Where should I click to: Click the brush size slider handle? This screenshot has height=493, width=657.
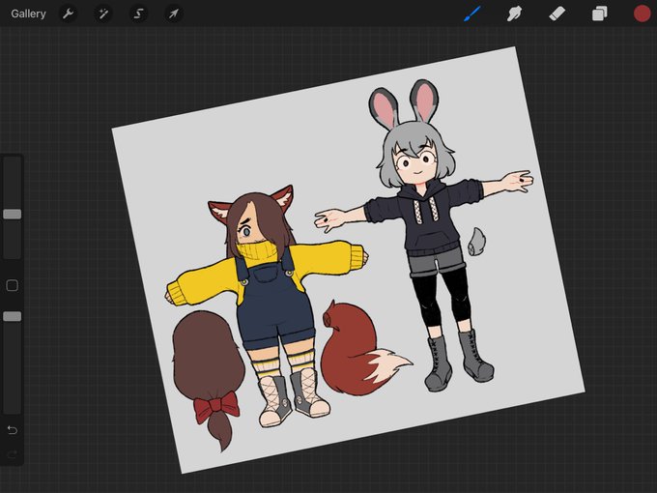tap(13, 215)
